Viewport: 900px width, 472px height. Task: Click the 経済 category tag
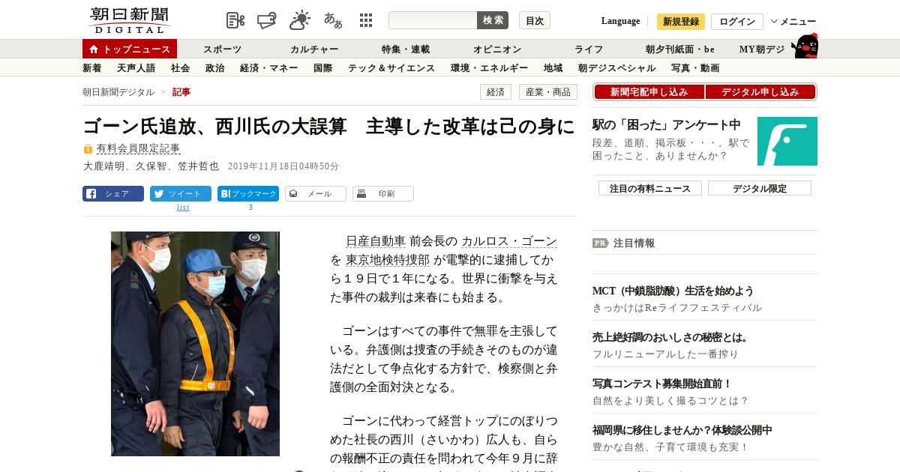coord(496,92)
